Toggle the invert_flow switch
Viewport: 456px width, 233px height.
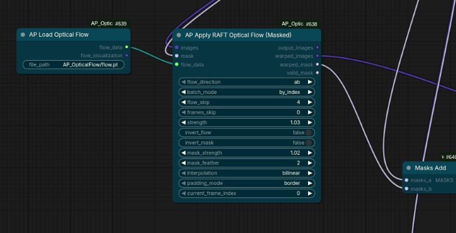click(x=309, y=132)
